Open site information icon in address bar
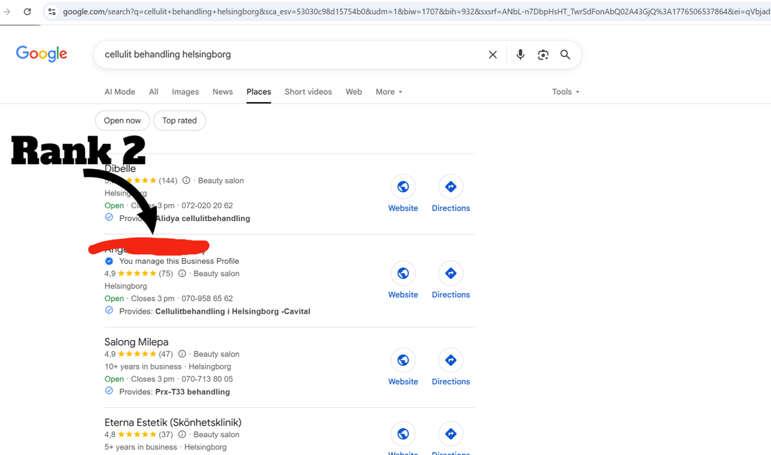 point(51,11)
